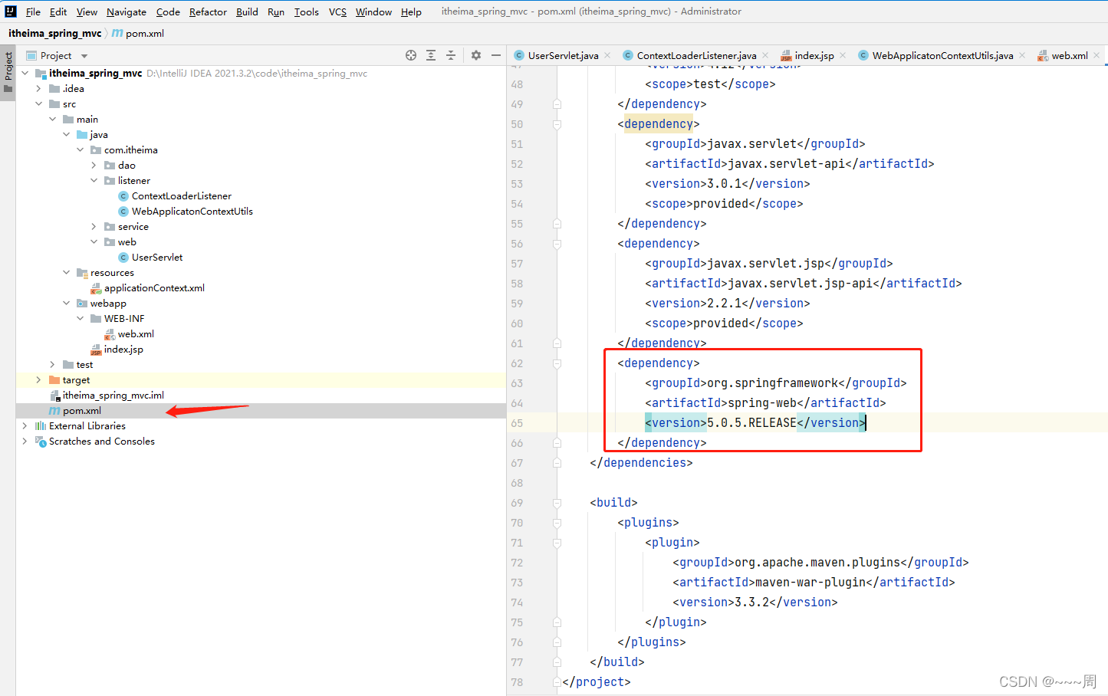Viewport: 1108px width, 696px height.
Task: Switch to the ContextLoaderListener.java tab
Action: pyautogui.click(x=696, y=55)
